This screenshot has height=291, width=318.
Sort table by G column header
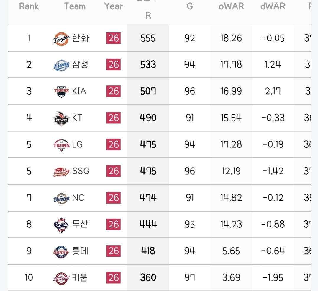point(190,6)
